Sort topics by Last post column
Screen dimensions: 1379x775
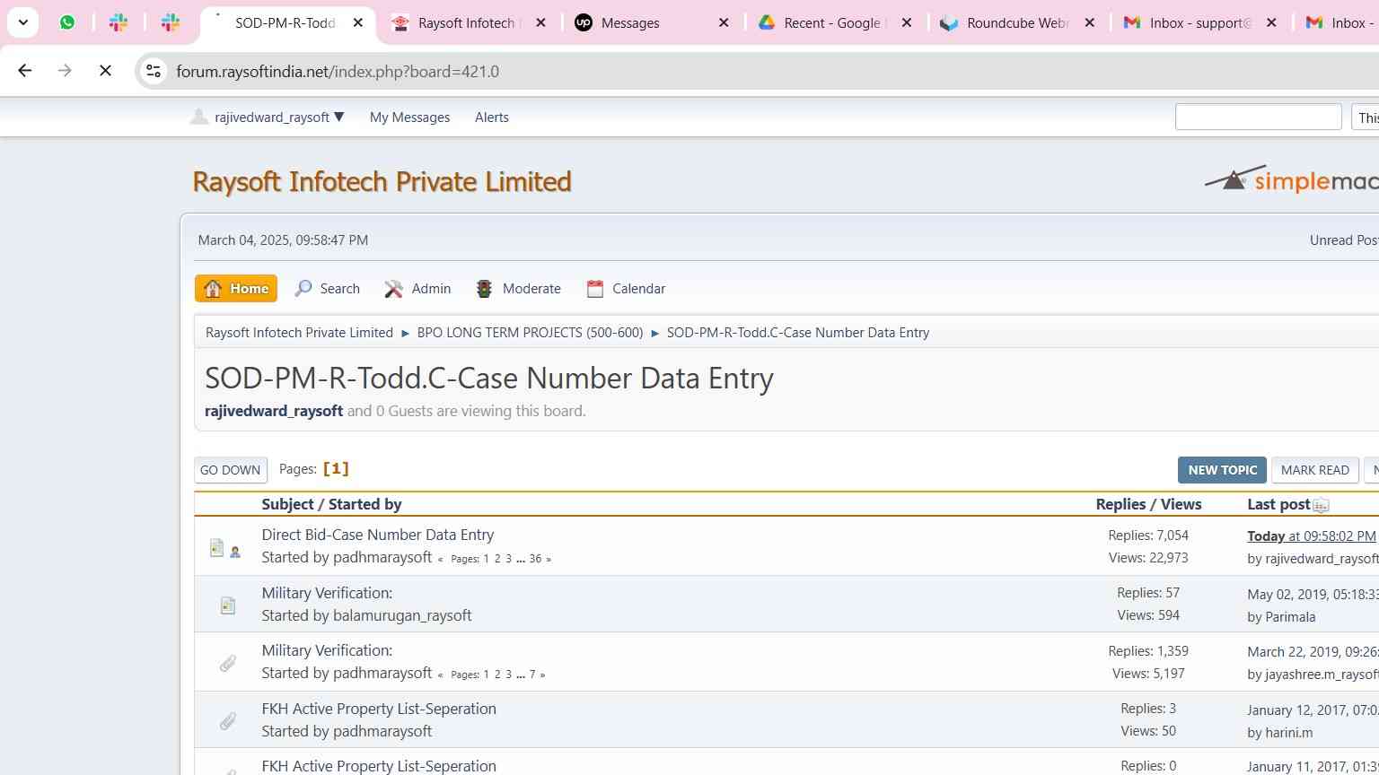click(x=1278, y=504)
